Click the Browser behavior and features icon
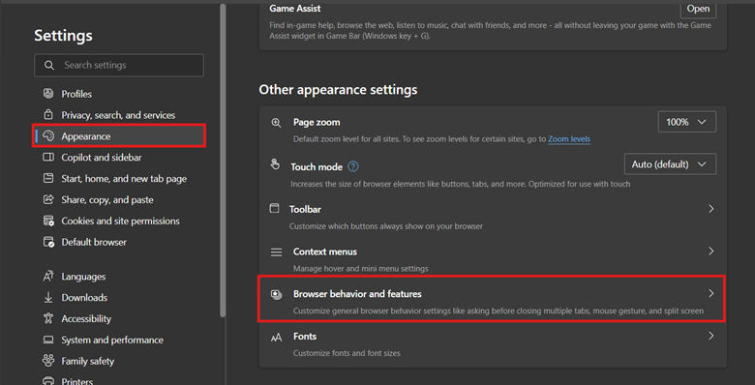The width and height of the screenshot is (755, 385). click(x=277, y=294)
